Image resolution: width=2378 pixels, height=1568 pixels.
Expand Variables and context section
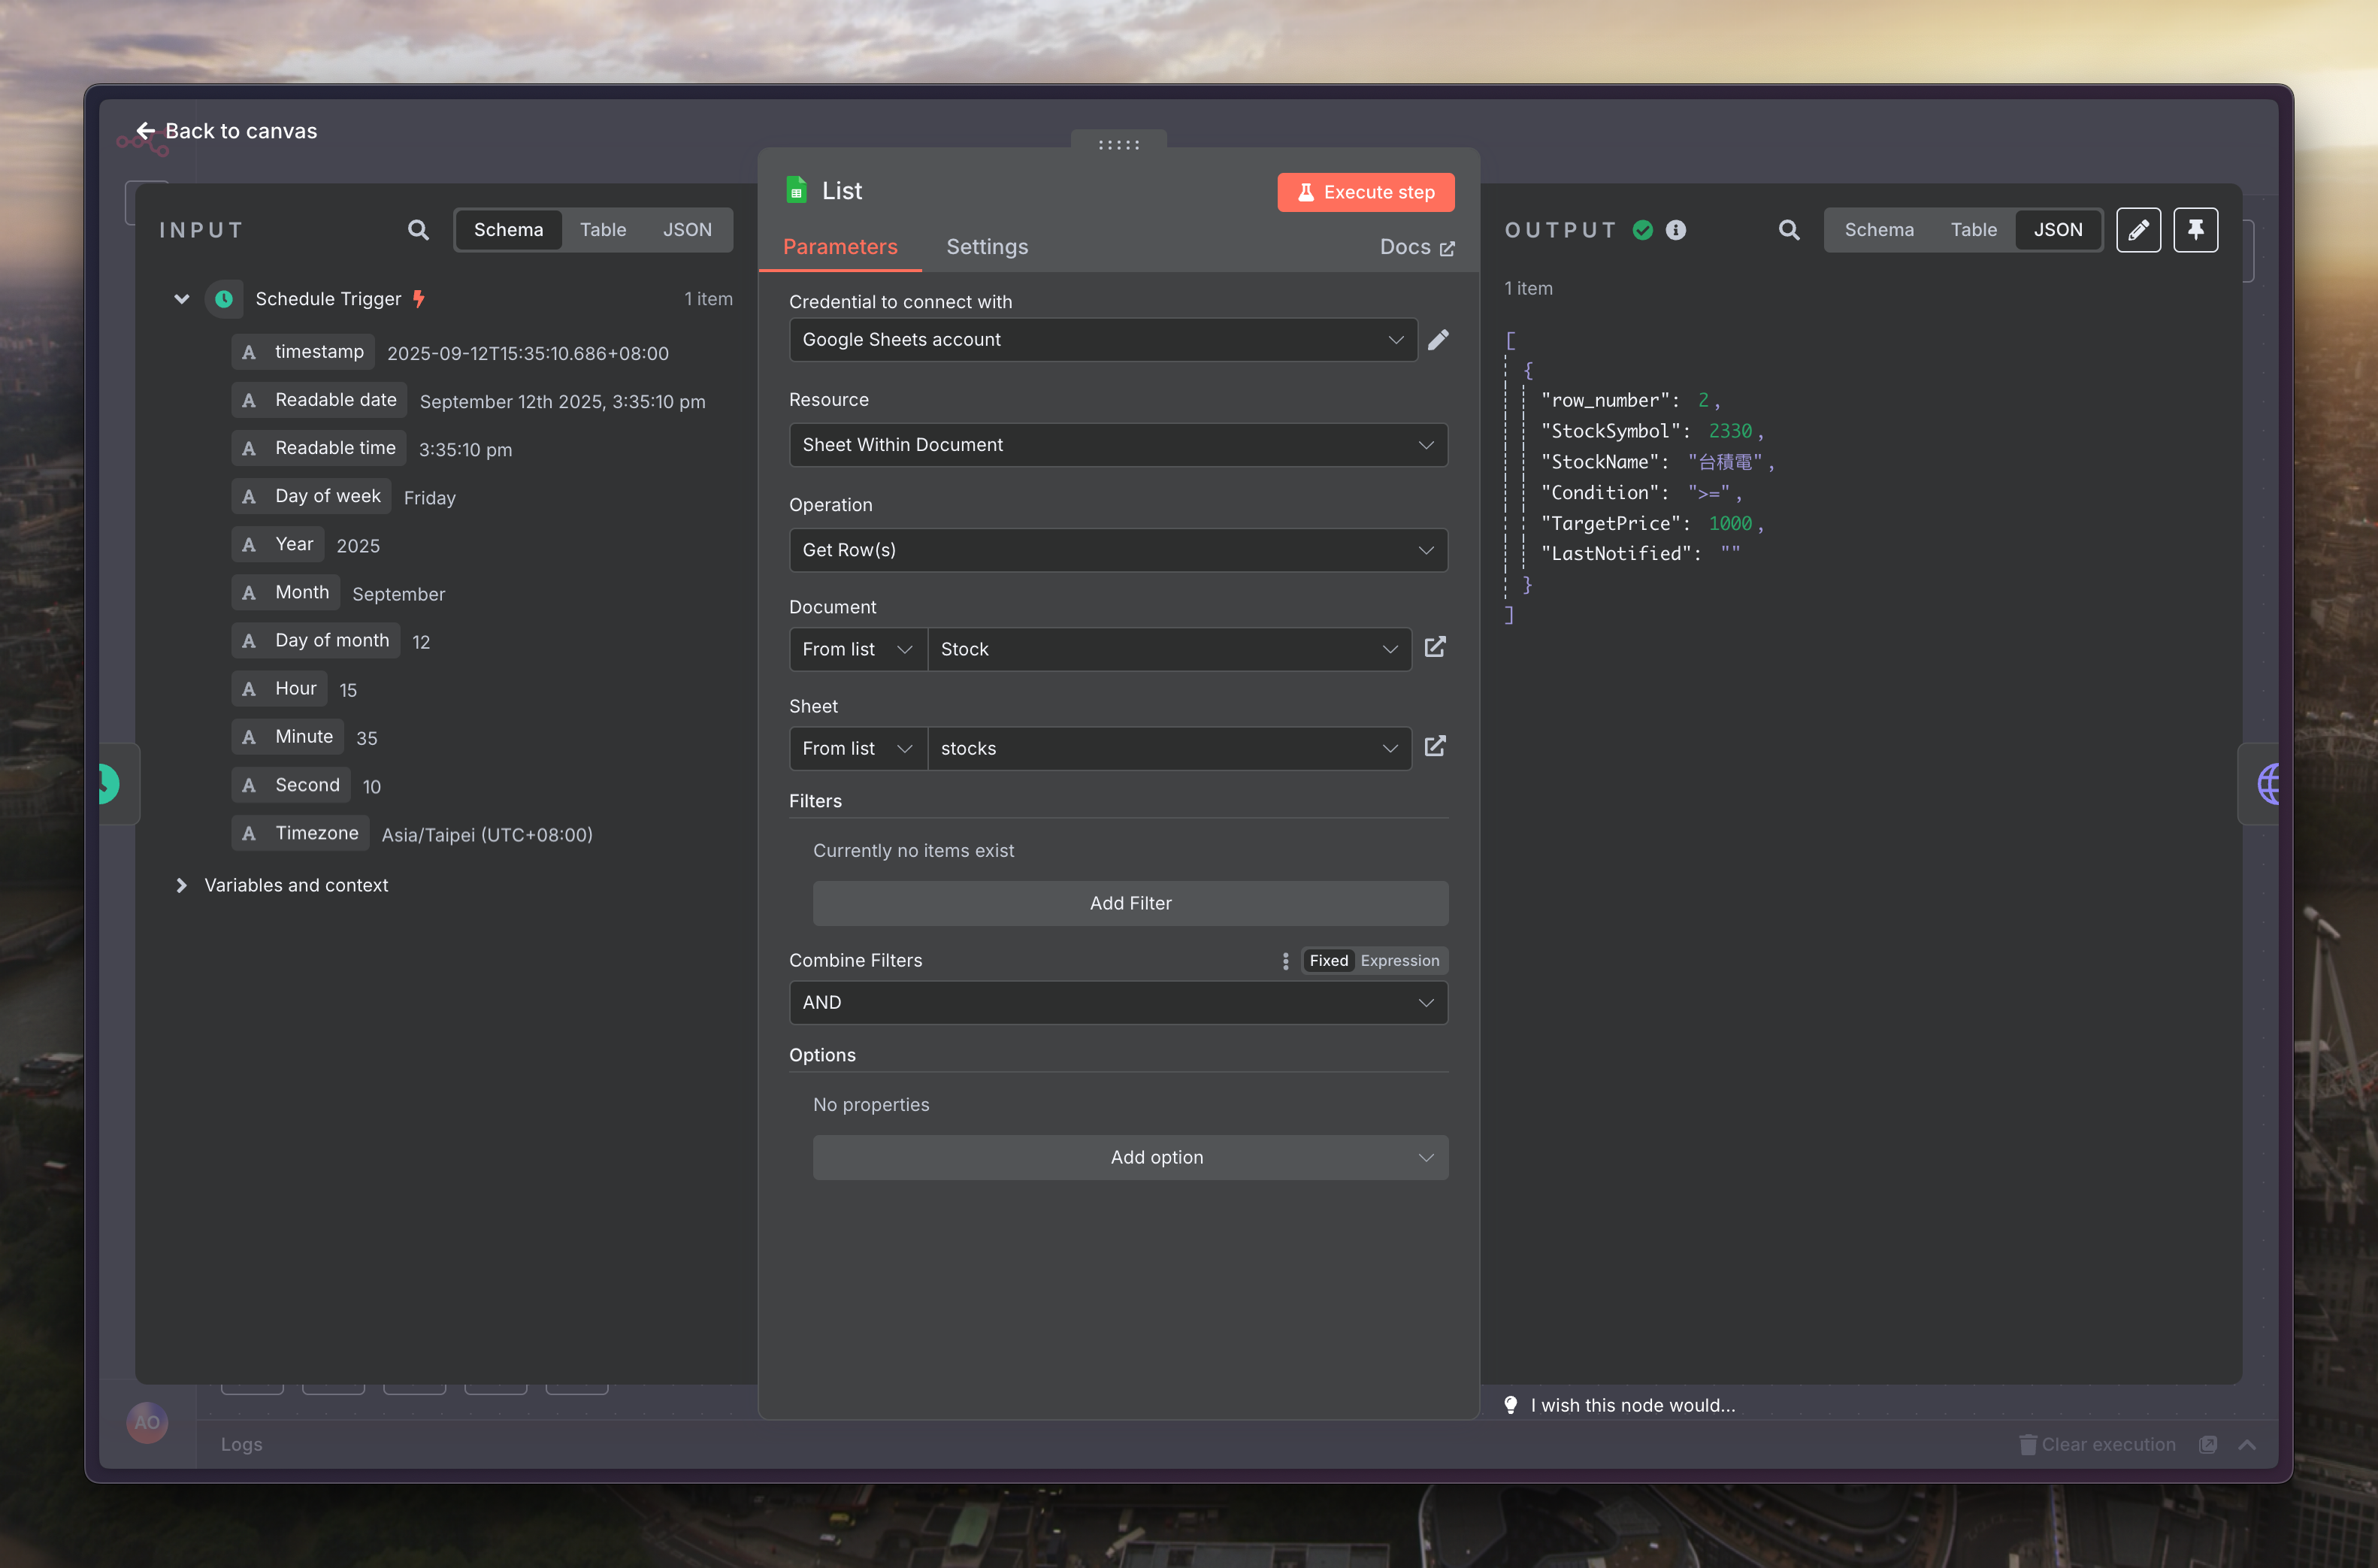(x=182, y=885)
